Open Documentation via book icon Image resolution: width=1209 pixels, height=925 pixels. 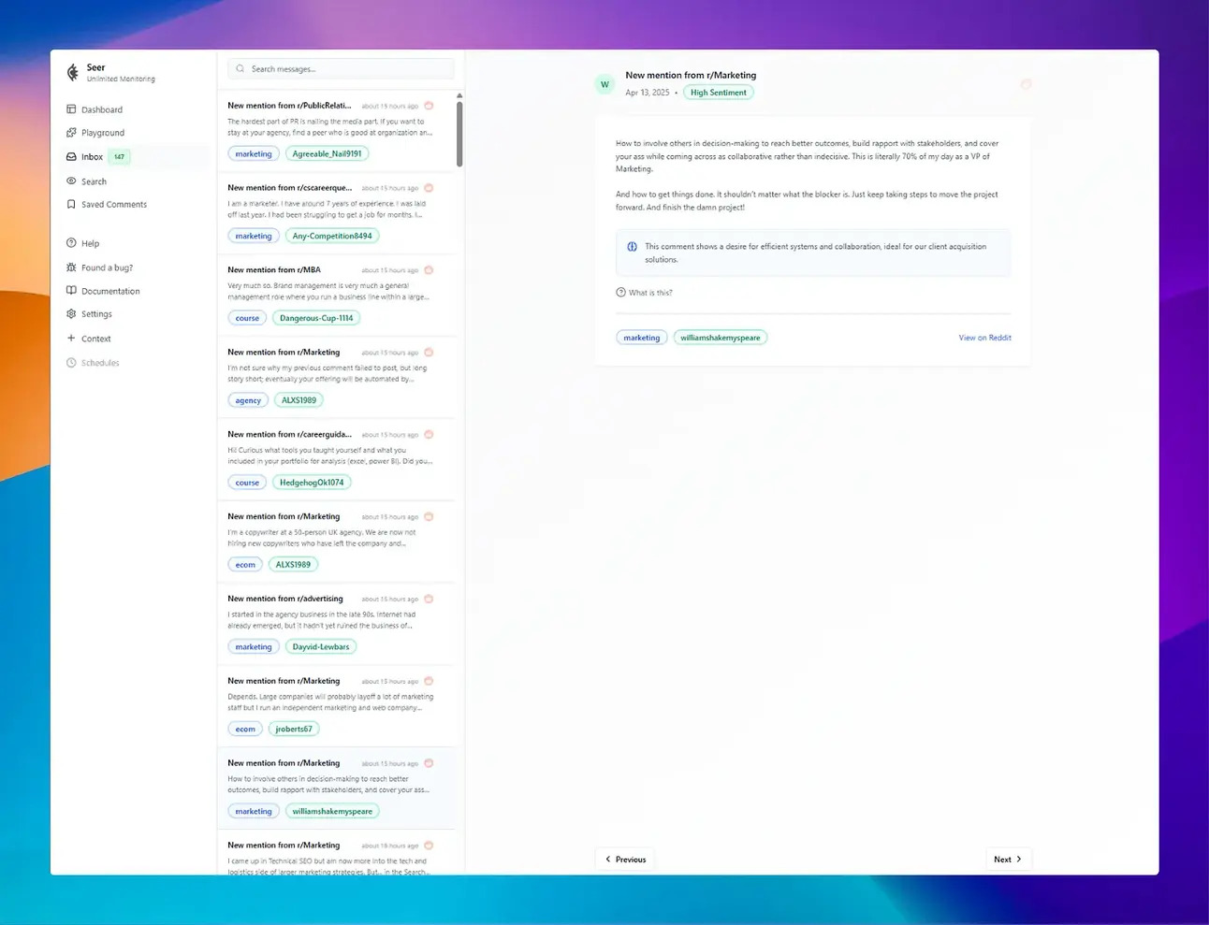(x=71, y=291)
